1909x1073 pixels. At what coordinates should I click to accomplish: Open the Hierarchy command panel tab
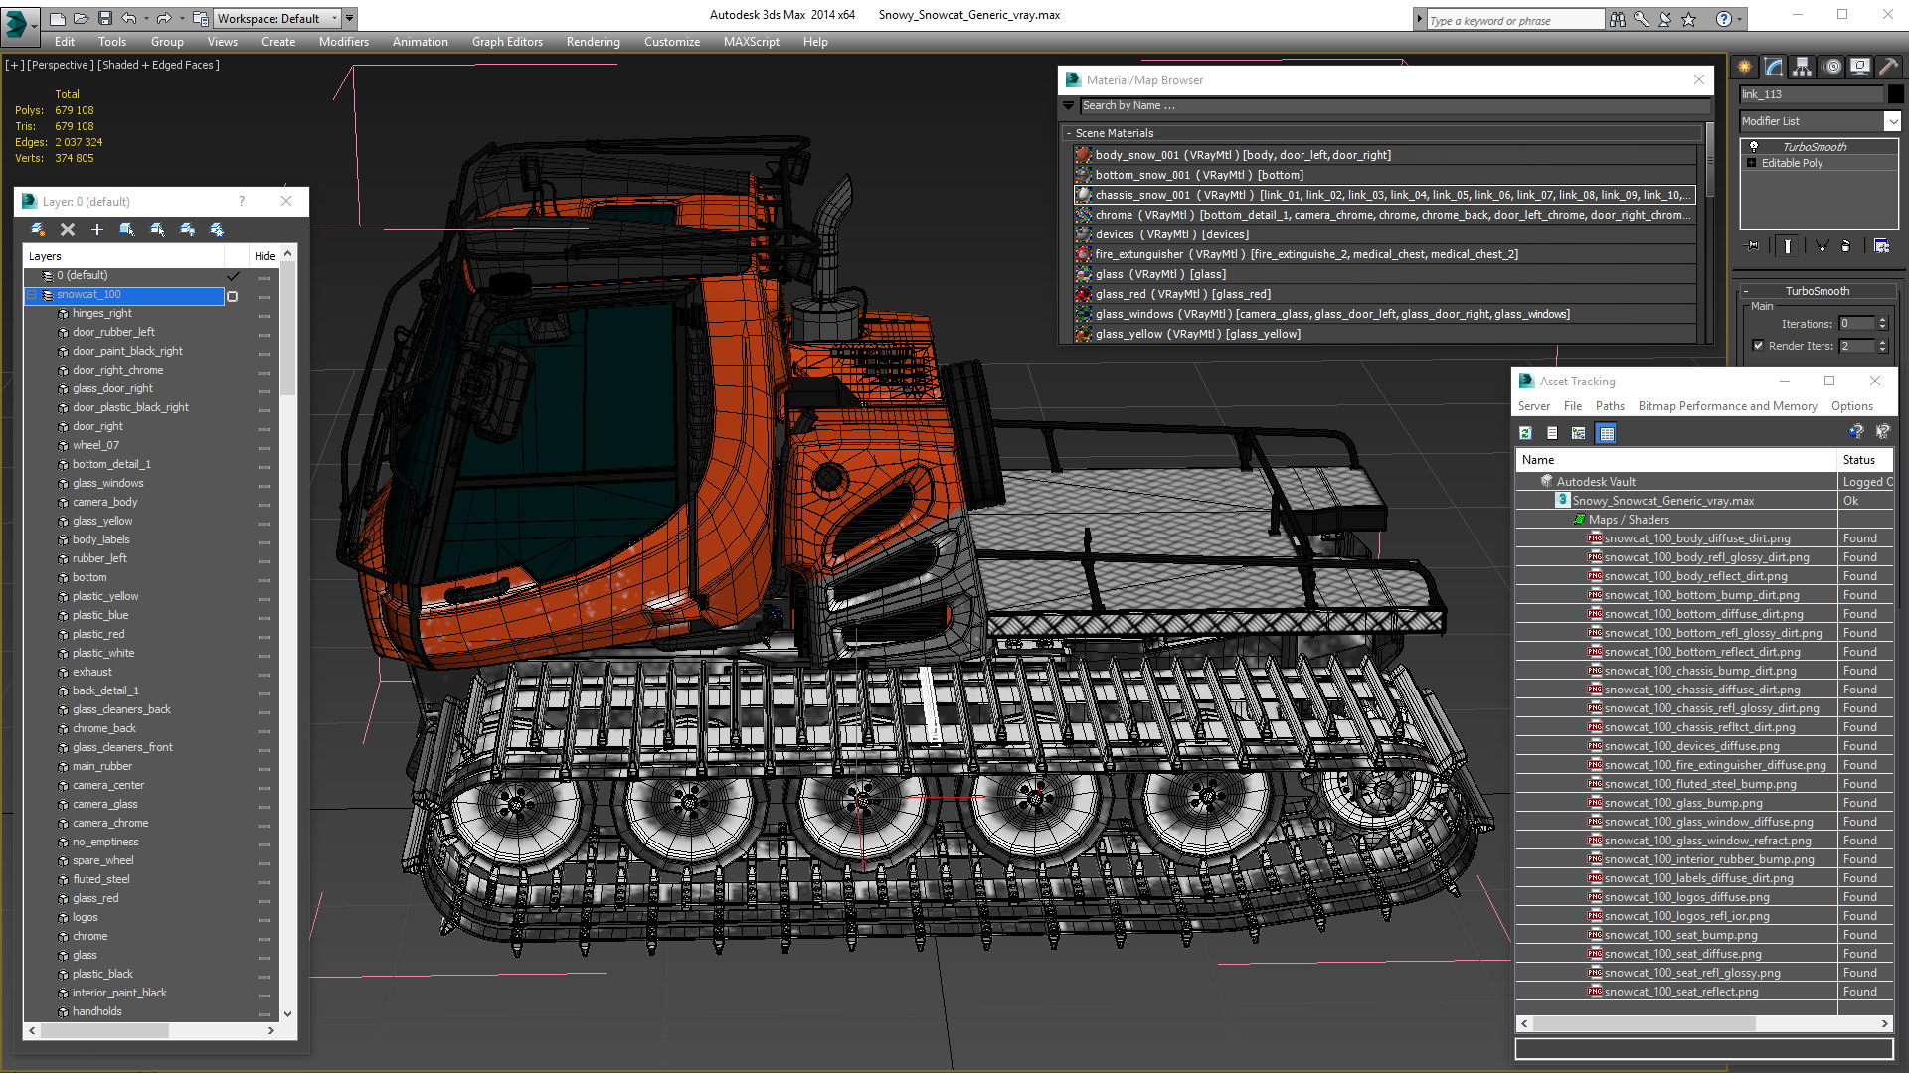1803,67
